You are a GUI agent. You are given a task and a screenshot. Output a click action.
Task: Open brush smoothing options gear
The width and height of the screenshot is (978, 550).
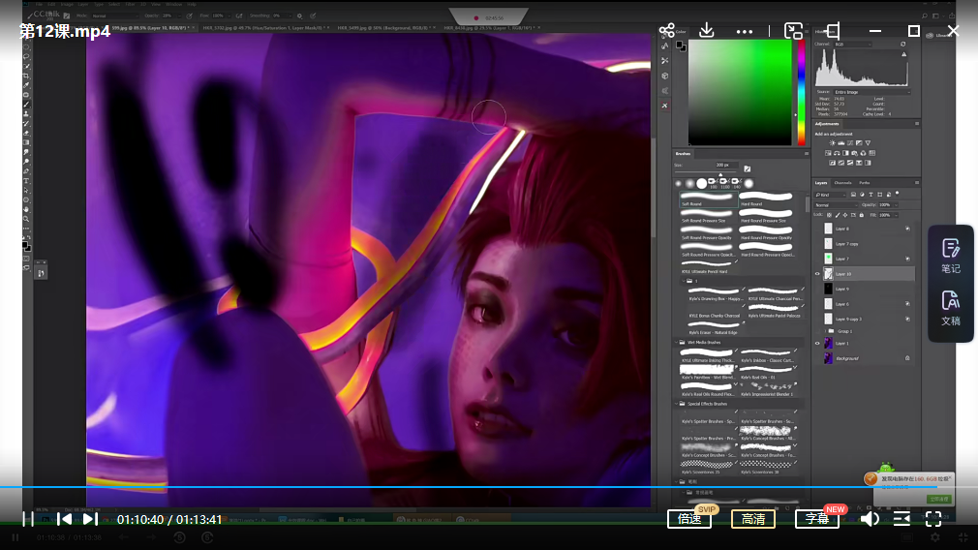tap(299, 15)
